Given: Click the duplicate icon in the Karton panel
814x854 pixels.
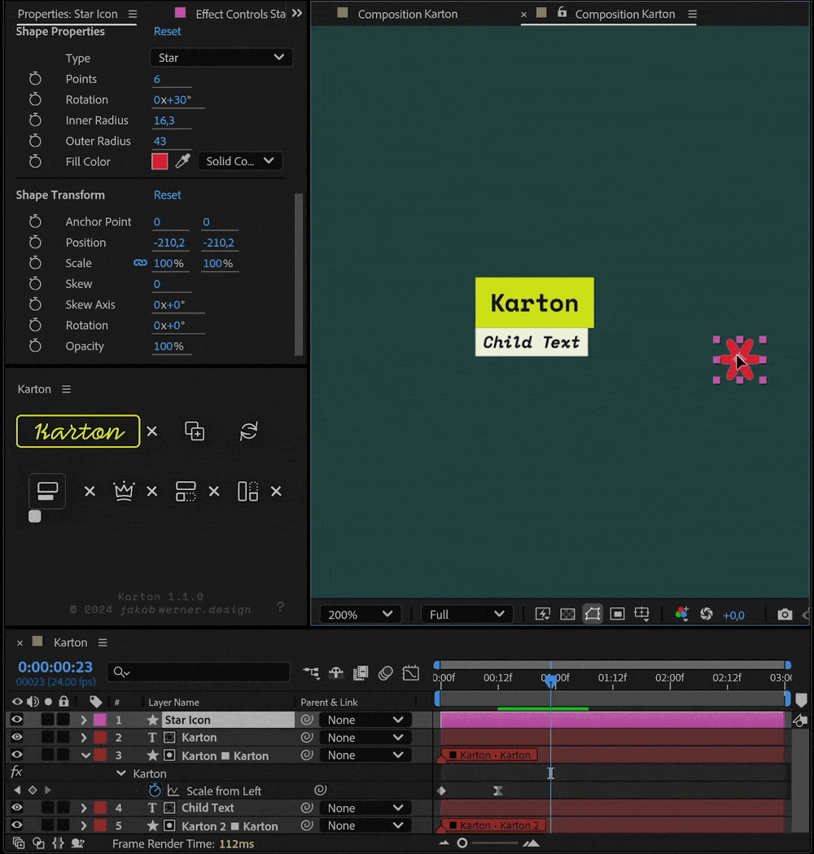Looking at the screenshot, I should coord(195,431).
